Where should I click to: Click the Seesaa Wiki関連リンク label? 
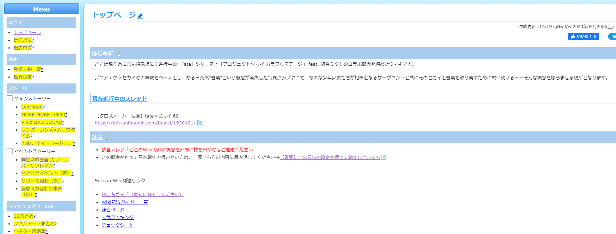120,180
